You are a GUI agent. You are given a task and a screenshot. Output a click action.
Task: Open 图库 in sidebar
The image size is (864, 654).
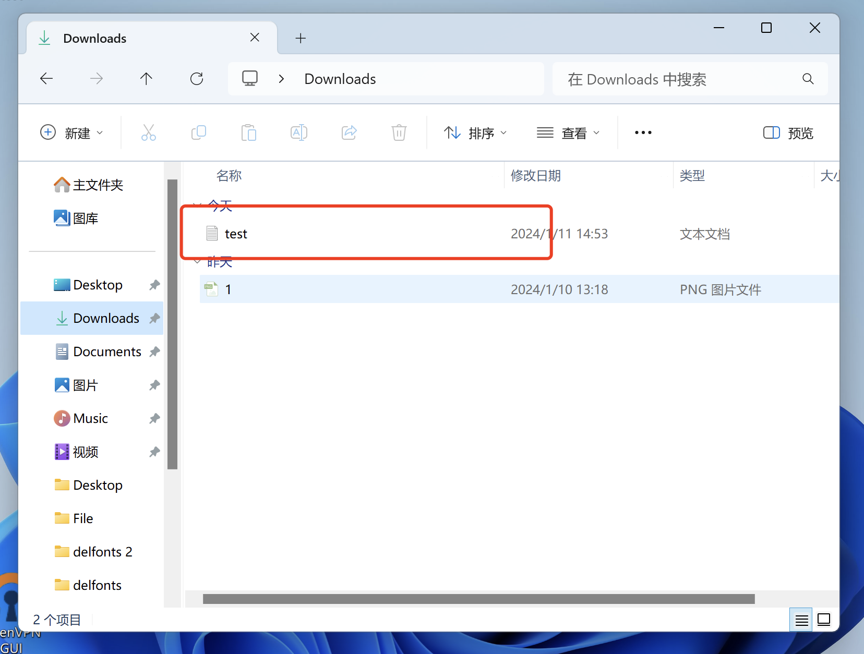coord(76,219)
